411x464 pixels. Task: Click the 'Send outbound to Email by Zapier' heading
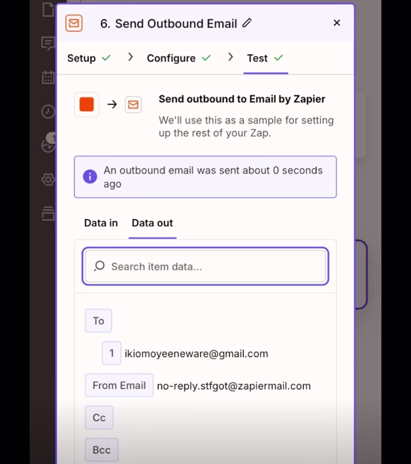(242, 99)
